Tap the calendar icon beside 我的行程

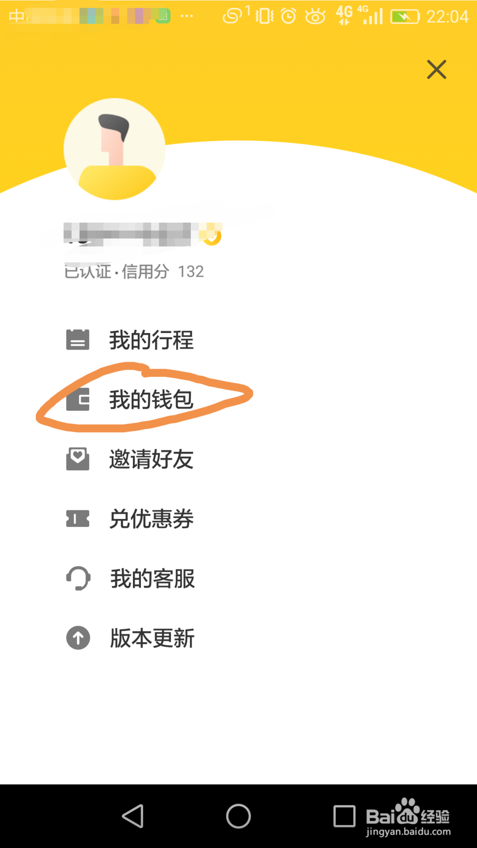(78, 340)
